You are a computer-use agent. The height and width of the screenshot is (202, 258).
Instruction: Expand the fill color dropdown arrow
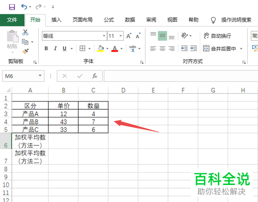(x=107, y=48)
